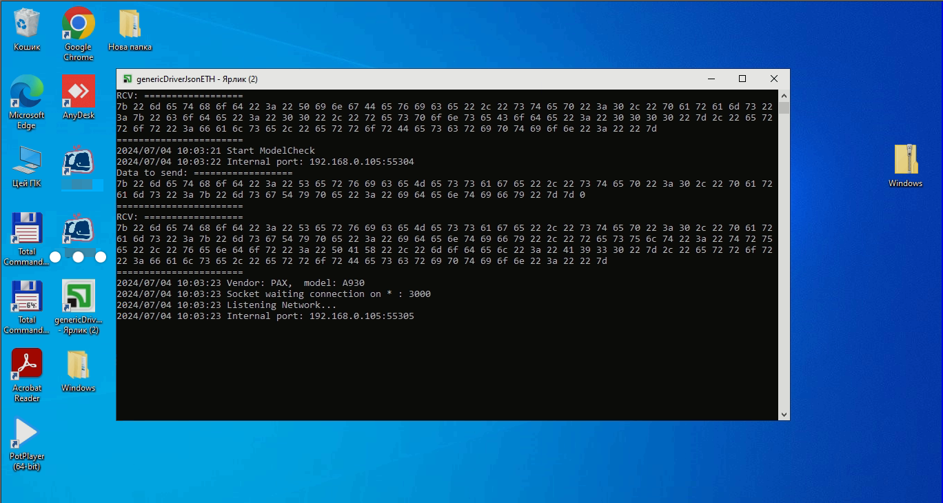943x503 pixels.
Task: Select the Total Commander 64-bit shortcut
Action: pos(27,297)
